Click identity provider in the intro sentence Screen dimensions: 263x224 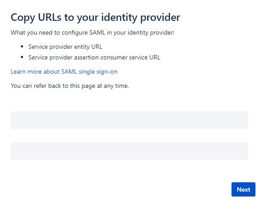pyautogui.click(x=151, y=32)
